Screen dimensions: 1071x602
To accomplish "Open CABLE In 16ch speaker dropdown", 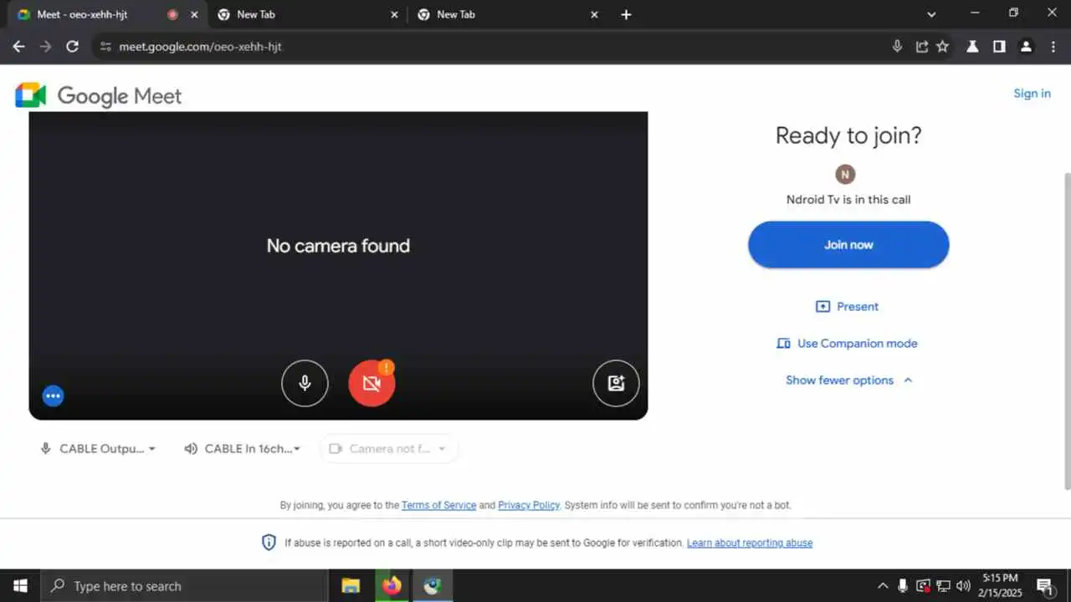I will (x=242, y=449).
